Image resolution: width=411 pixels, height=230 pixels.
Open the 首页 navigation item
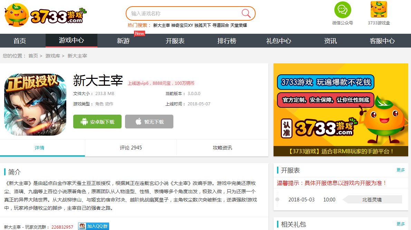click(20, 41)
